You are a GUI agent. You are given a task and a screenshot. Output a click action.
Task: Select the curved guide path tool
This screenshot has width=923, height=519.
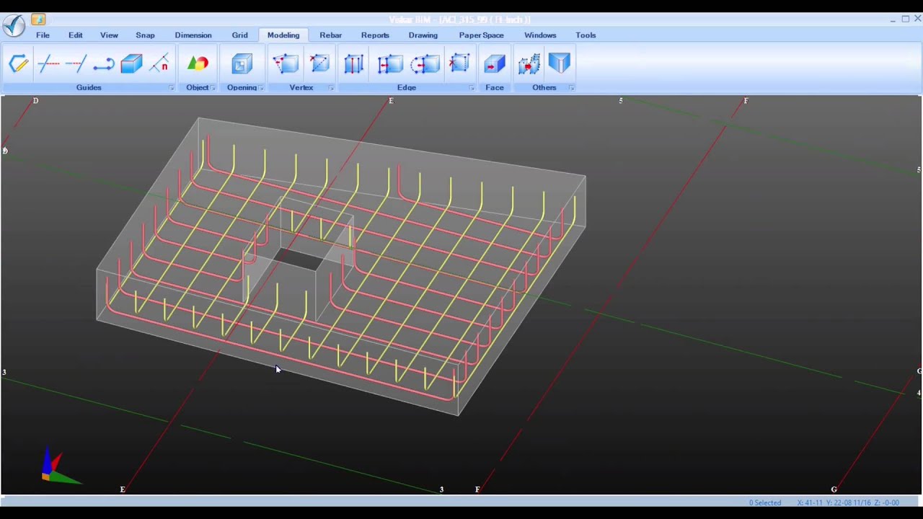tap(103, 64)
